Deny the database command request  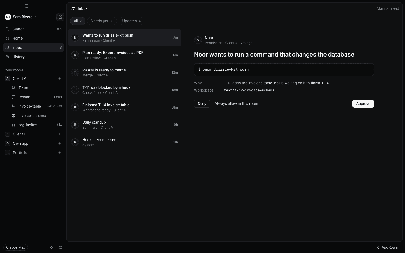[202, 104]
